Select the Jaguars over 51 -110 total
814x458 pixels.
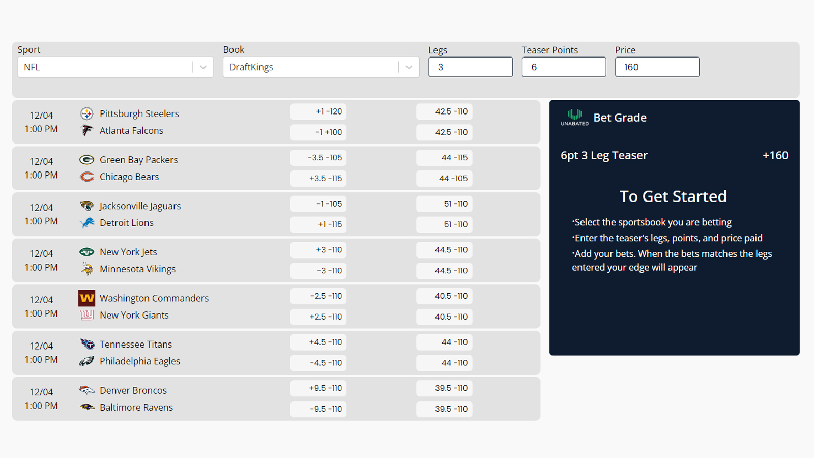click(444, 204)
